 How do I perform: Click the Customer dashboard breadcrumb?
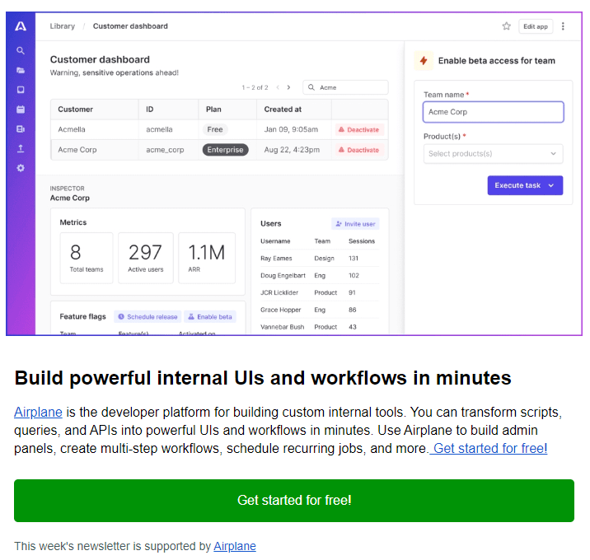tap(130, 26)
